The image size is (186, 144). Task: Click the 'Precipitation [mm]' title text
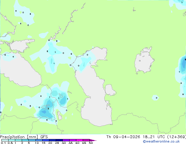19,137
